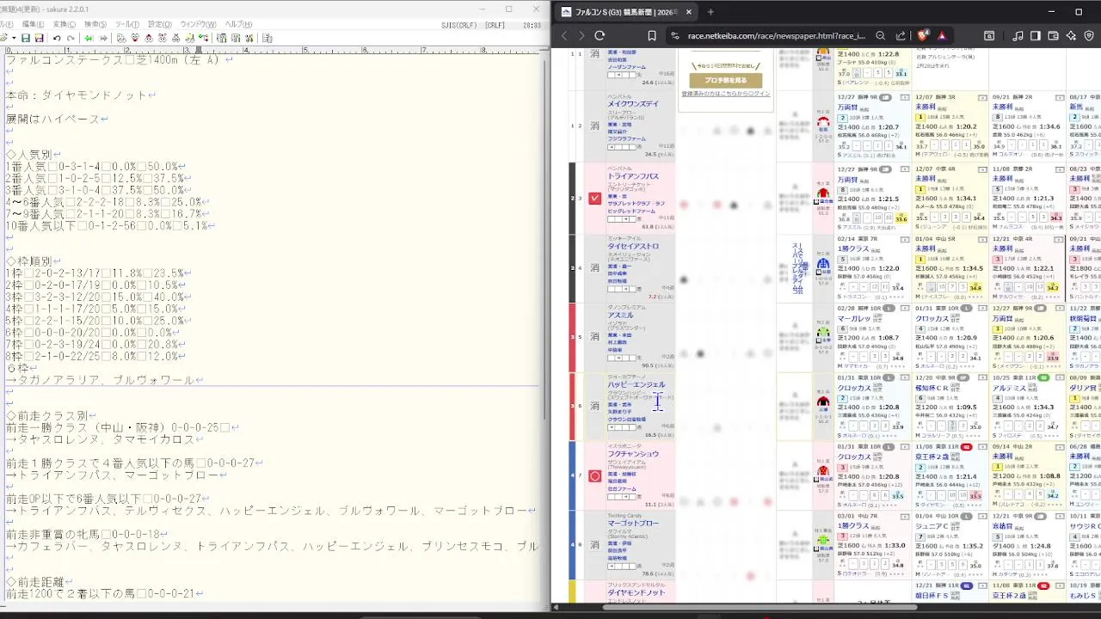This screenshot has width=1101, height=619.
Task: View site information icon beside URL
Action: [x=675, y=35]
